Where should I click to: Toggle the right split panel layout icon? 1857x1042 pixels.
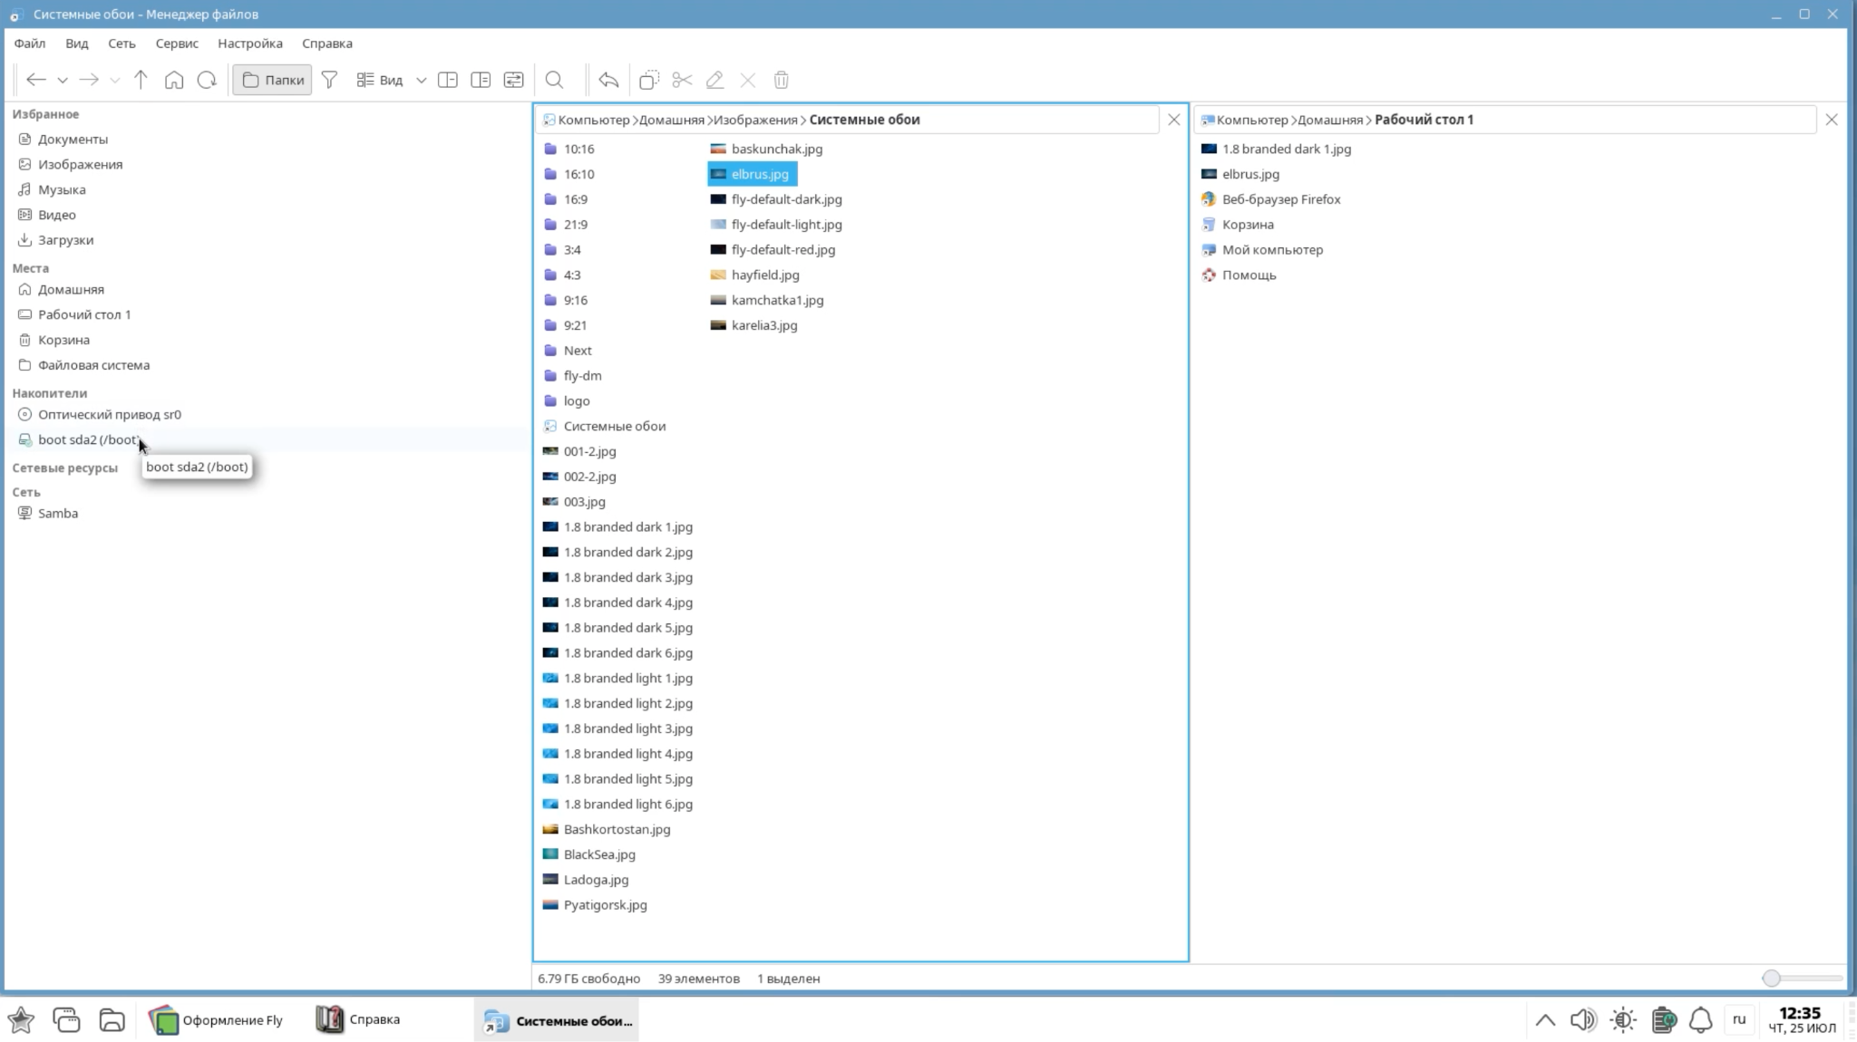(481, 80)
